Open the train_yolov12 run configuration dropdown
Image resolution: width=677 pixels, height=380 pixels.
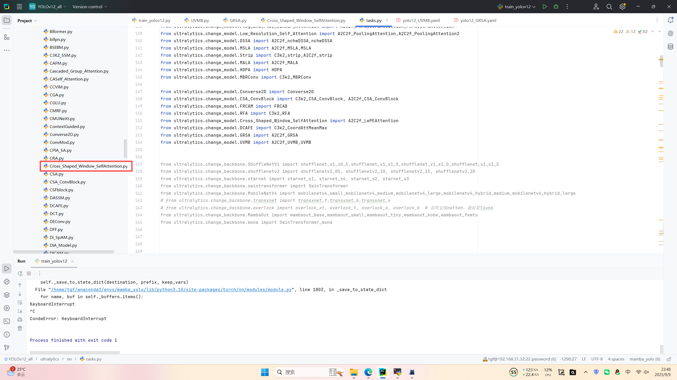(x=520, y=7)
